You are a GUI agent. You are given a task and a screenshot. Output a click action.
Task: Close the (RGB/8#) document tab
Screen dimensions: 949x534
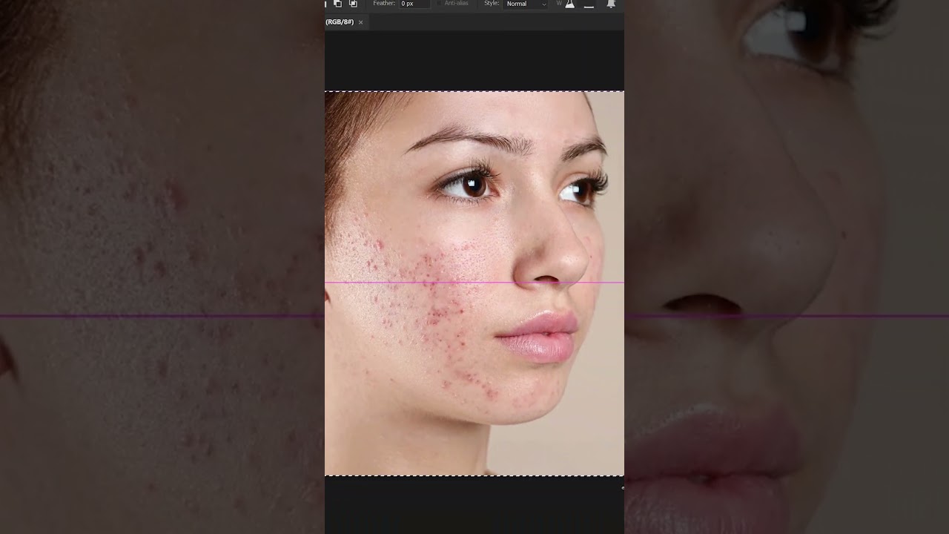[x=361, y=22]
